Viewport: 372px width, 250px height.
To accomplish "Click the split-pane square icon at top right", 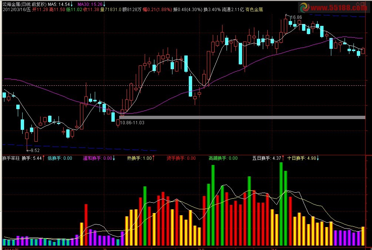I will 362,4.
